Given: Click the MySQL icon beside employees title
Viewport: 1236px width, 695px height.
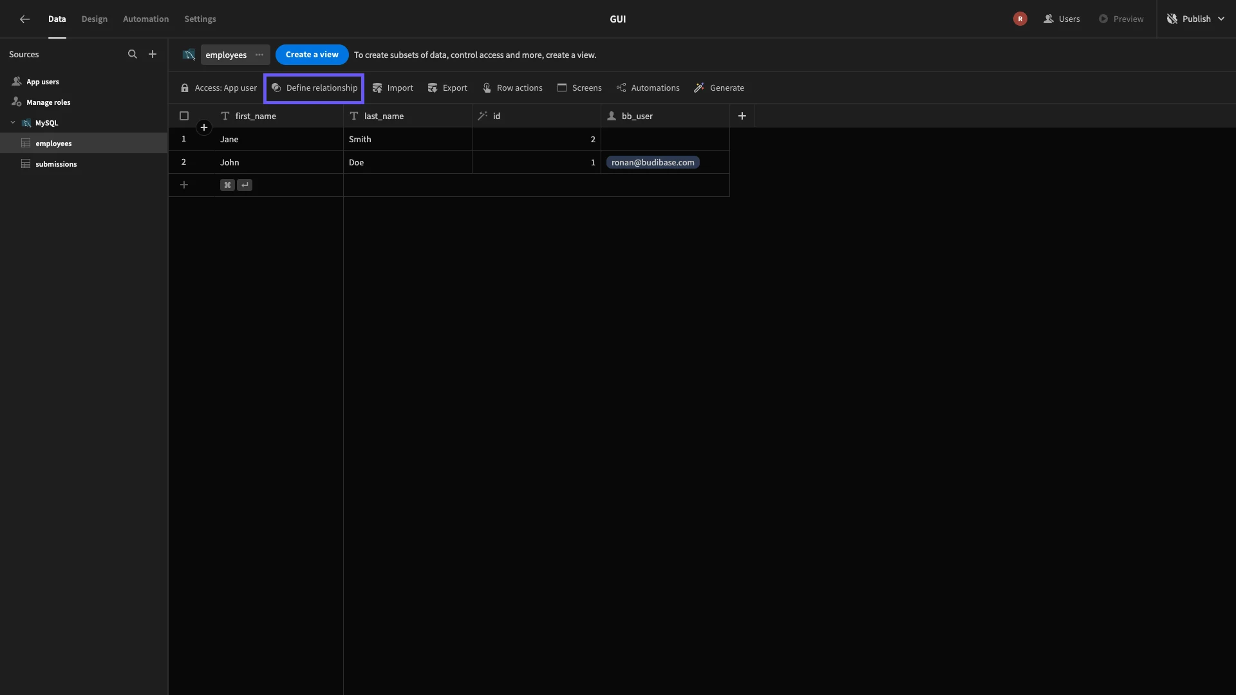Looking at the screenshot, I should (x=189, y=55).
